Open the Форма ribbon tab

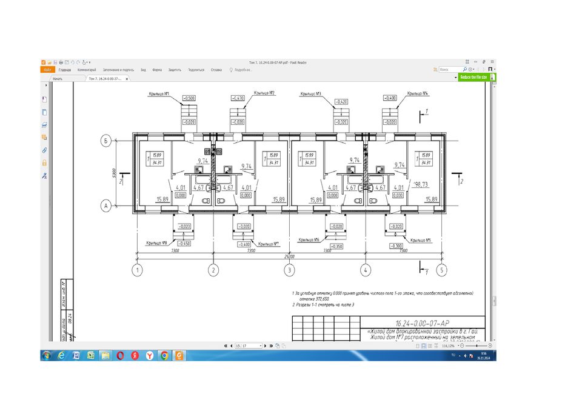click(x=157, y=70)
